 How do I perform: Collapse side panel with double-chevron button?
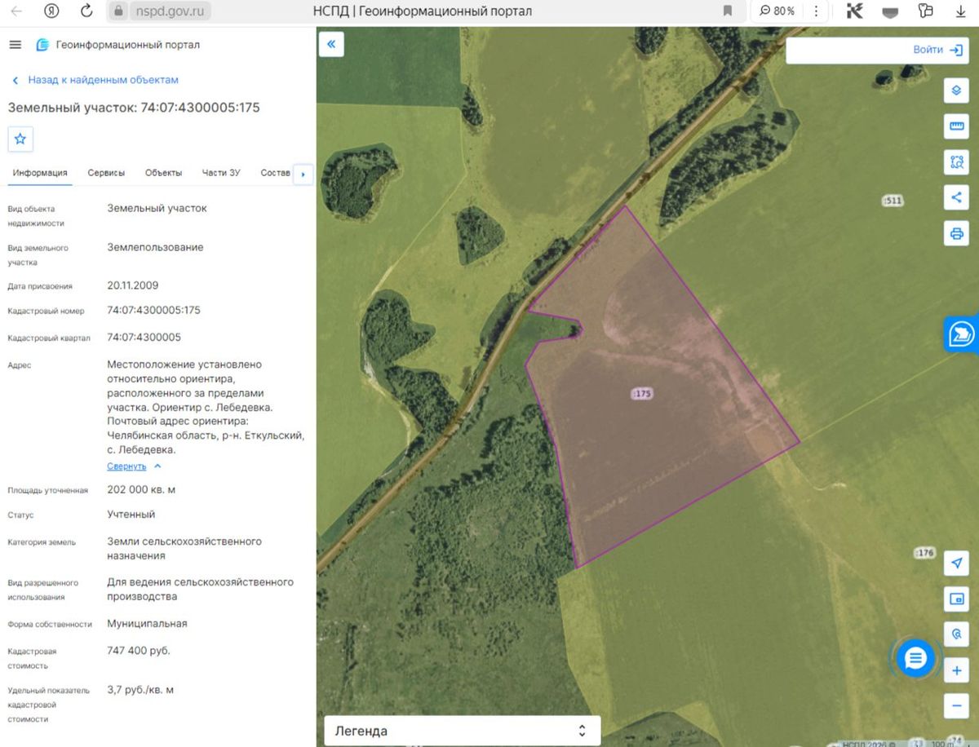click(331, 44)
